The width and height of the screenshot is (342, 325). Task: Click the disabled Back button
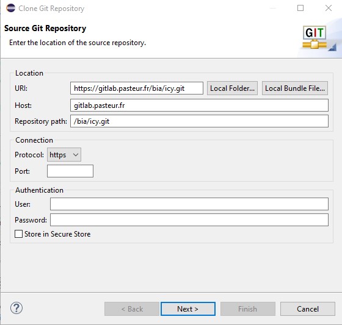[x=132, y=309]
